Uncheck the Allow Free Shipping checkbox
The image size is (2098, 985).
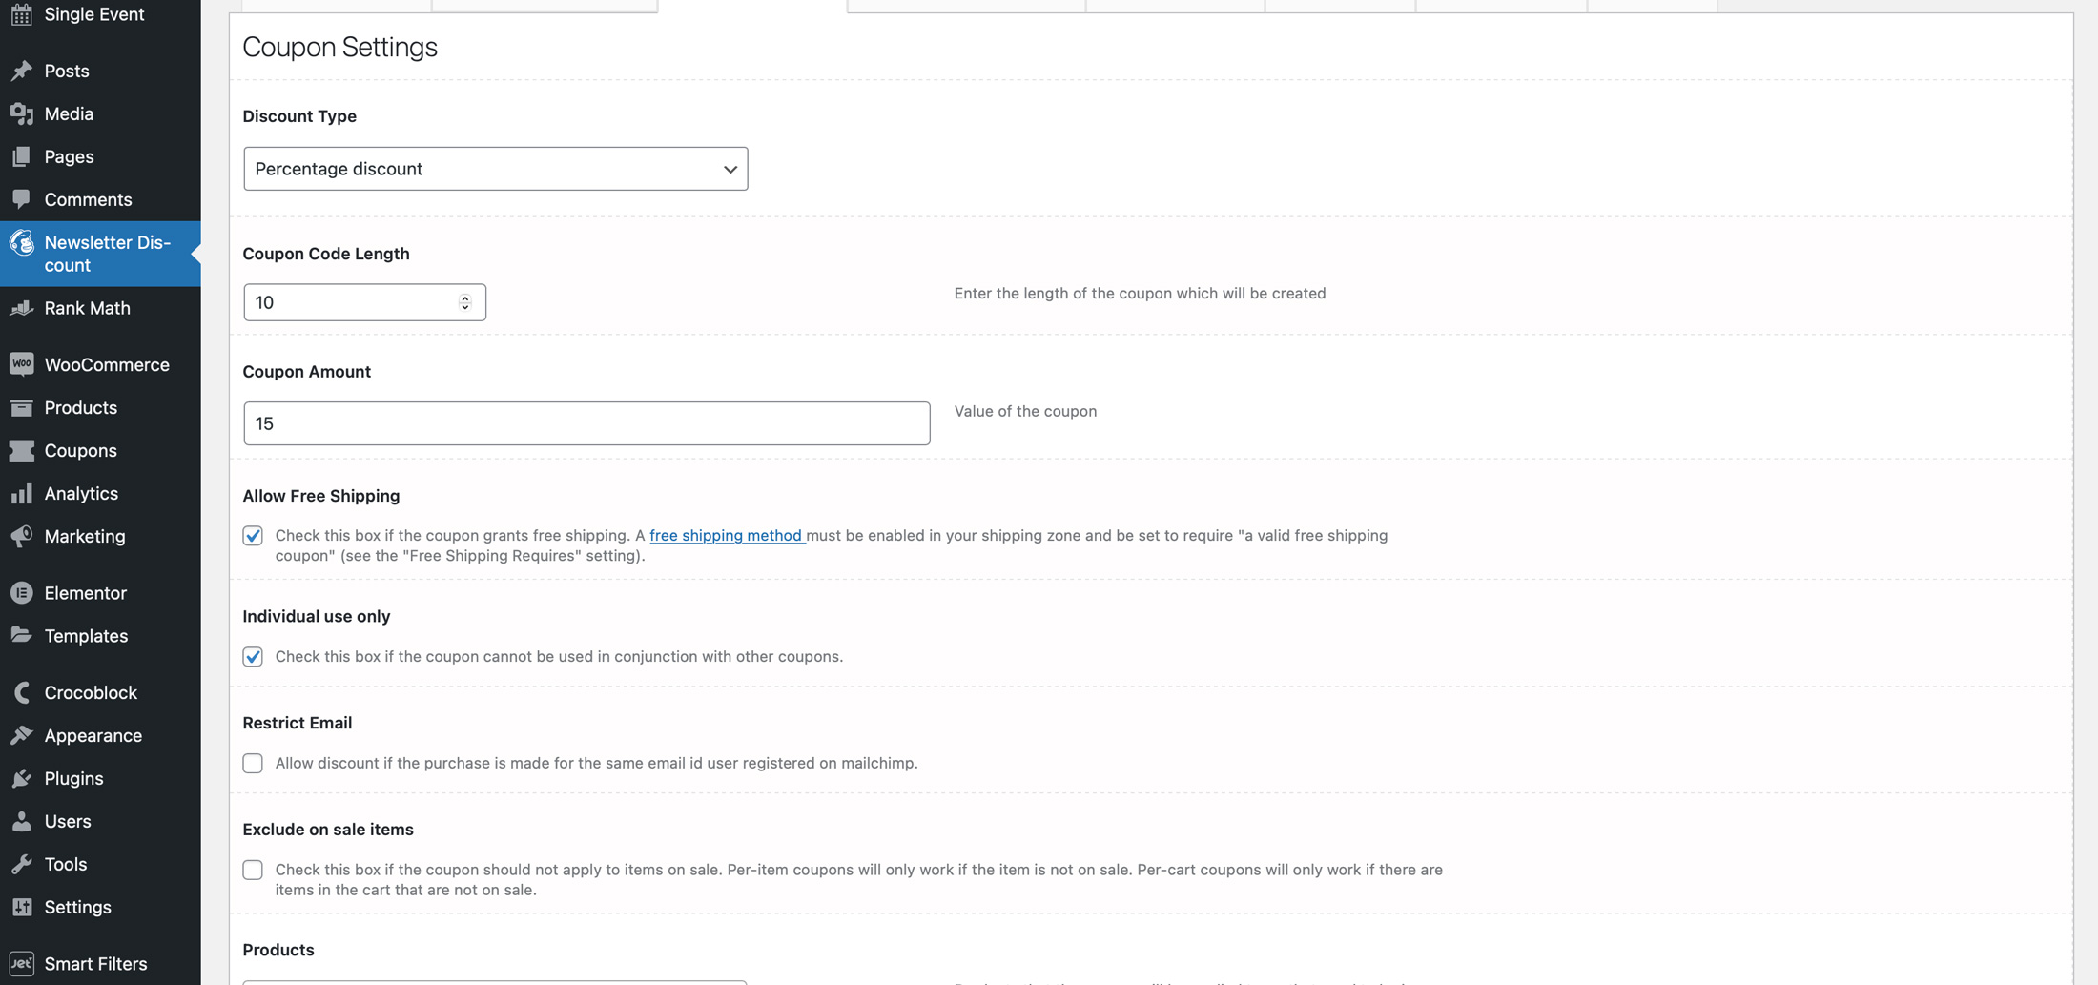point(253,536)
